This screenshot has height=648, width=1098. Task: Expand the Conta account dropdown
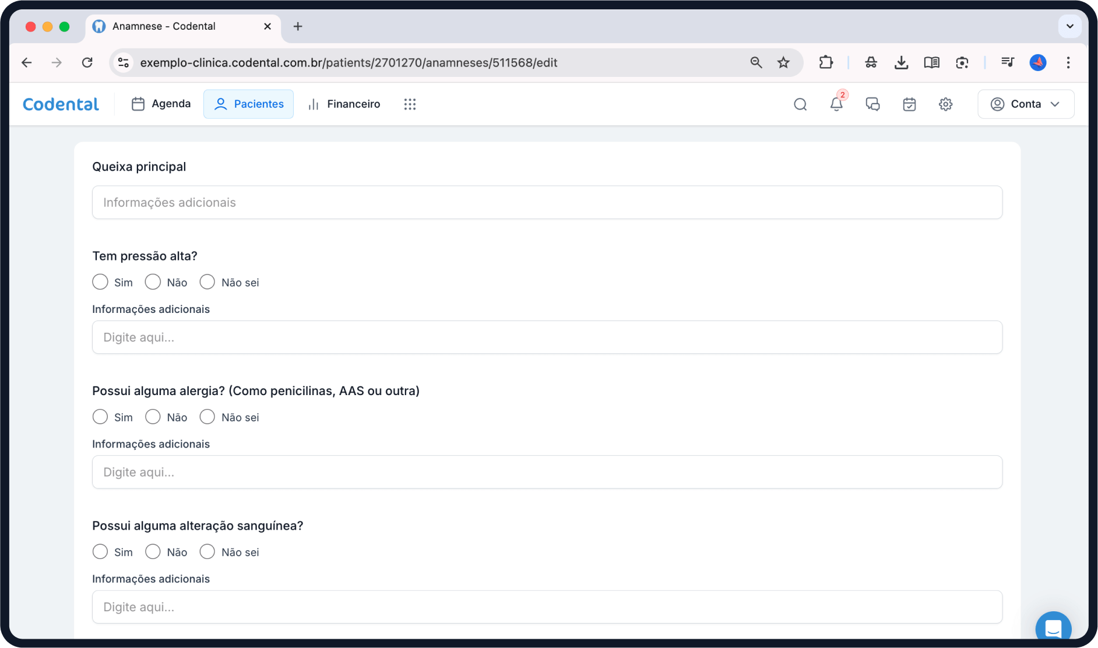(x=1026, y=104)
